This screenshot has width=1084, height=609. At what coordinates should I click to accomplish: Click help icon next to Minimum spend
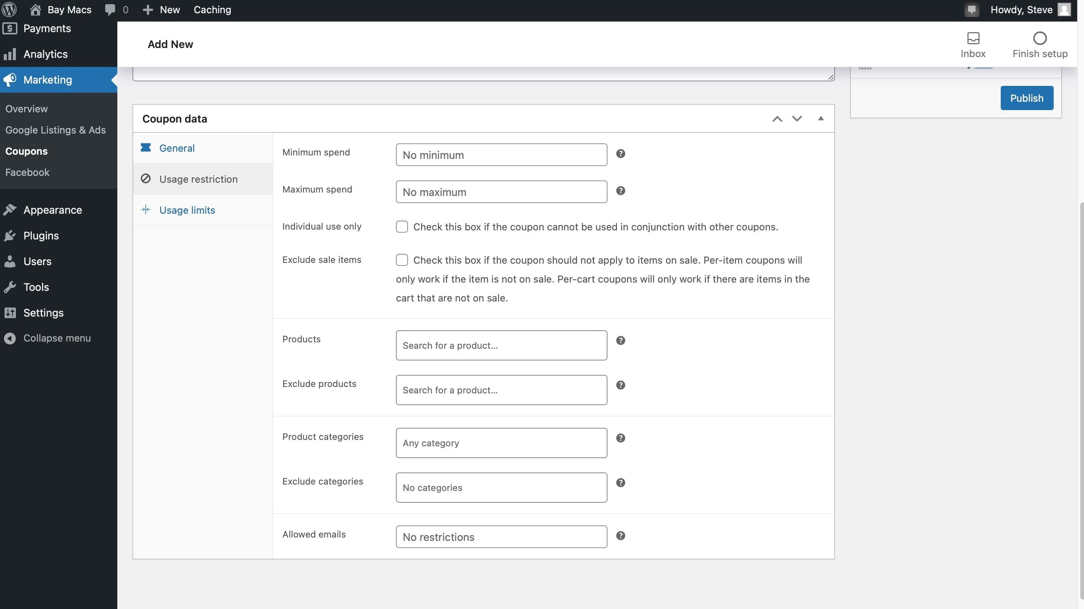point(620,154)
